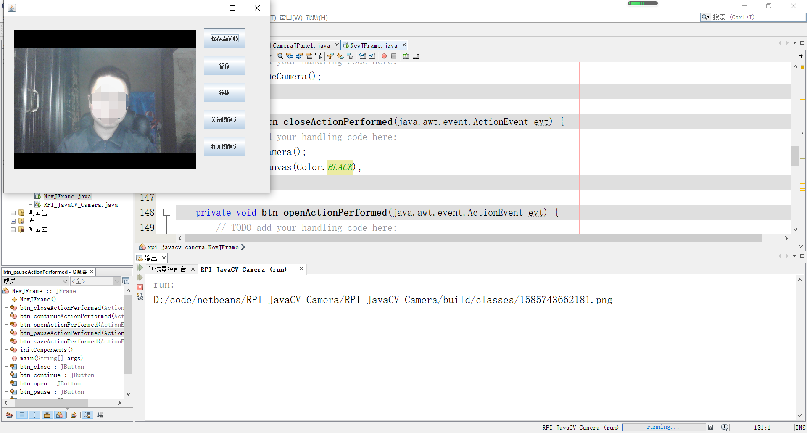Click the green Comment icon in editor toolbar
Image resolution: width=807 pixels, height=433 pixels.
pyautogui.click(x=406, y=56)
